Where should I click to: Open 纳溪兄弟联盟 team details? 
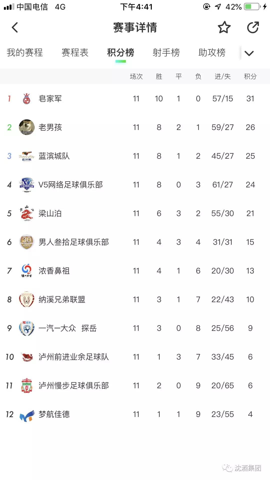(135, 299)
